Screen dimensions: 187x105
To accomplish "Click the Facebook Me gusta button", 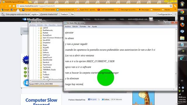I will tap(92, 99).
